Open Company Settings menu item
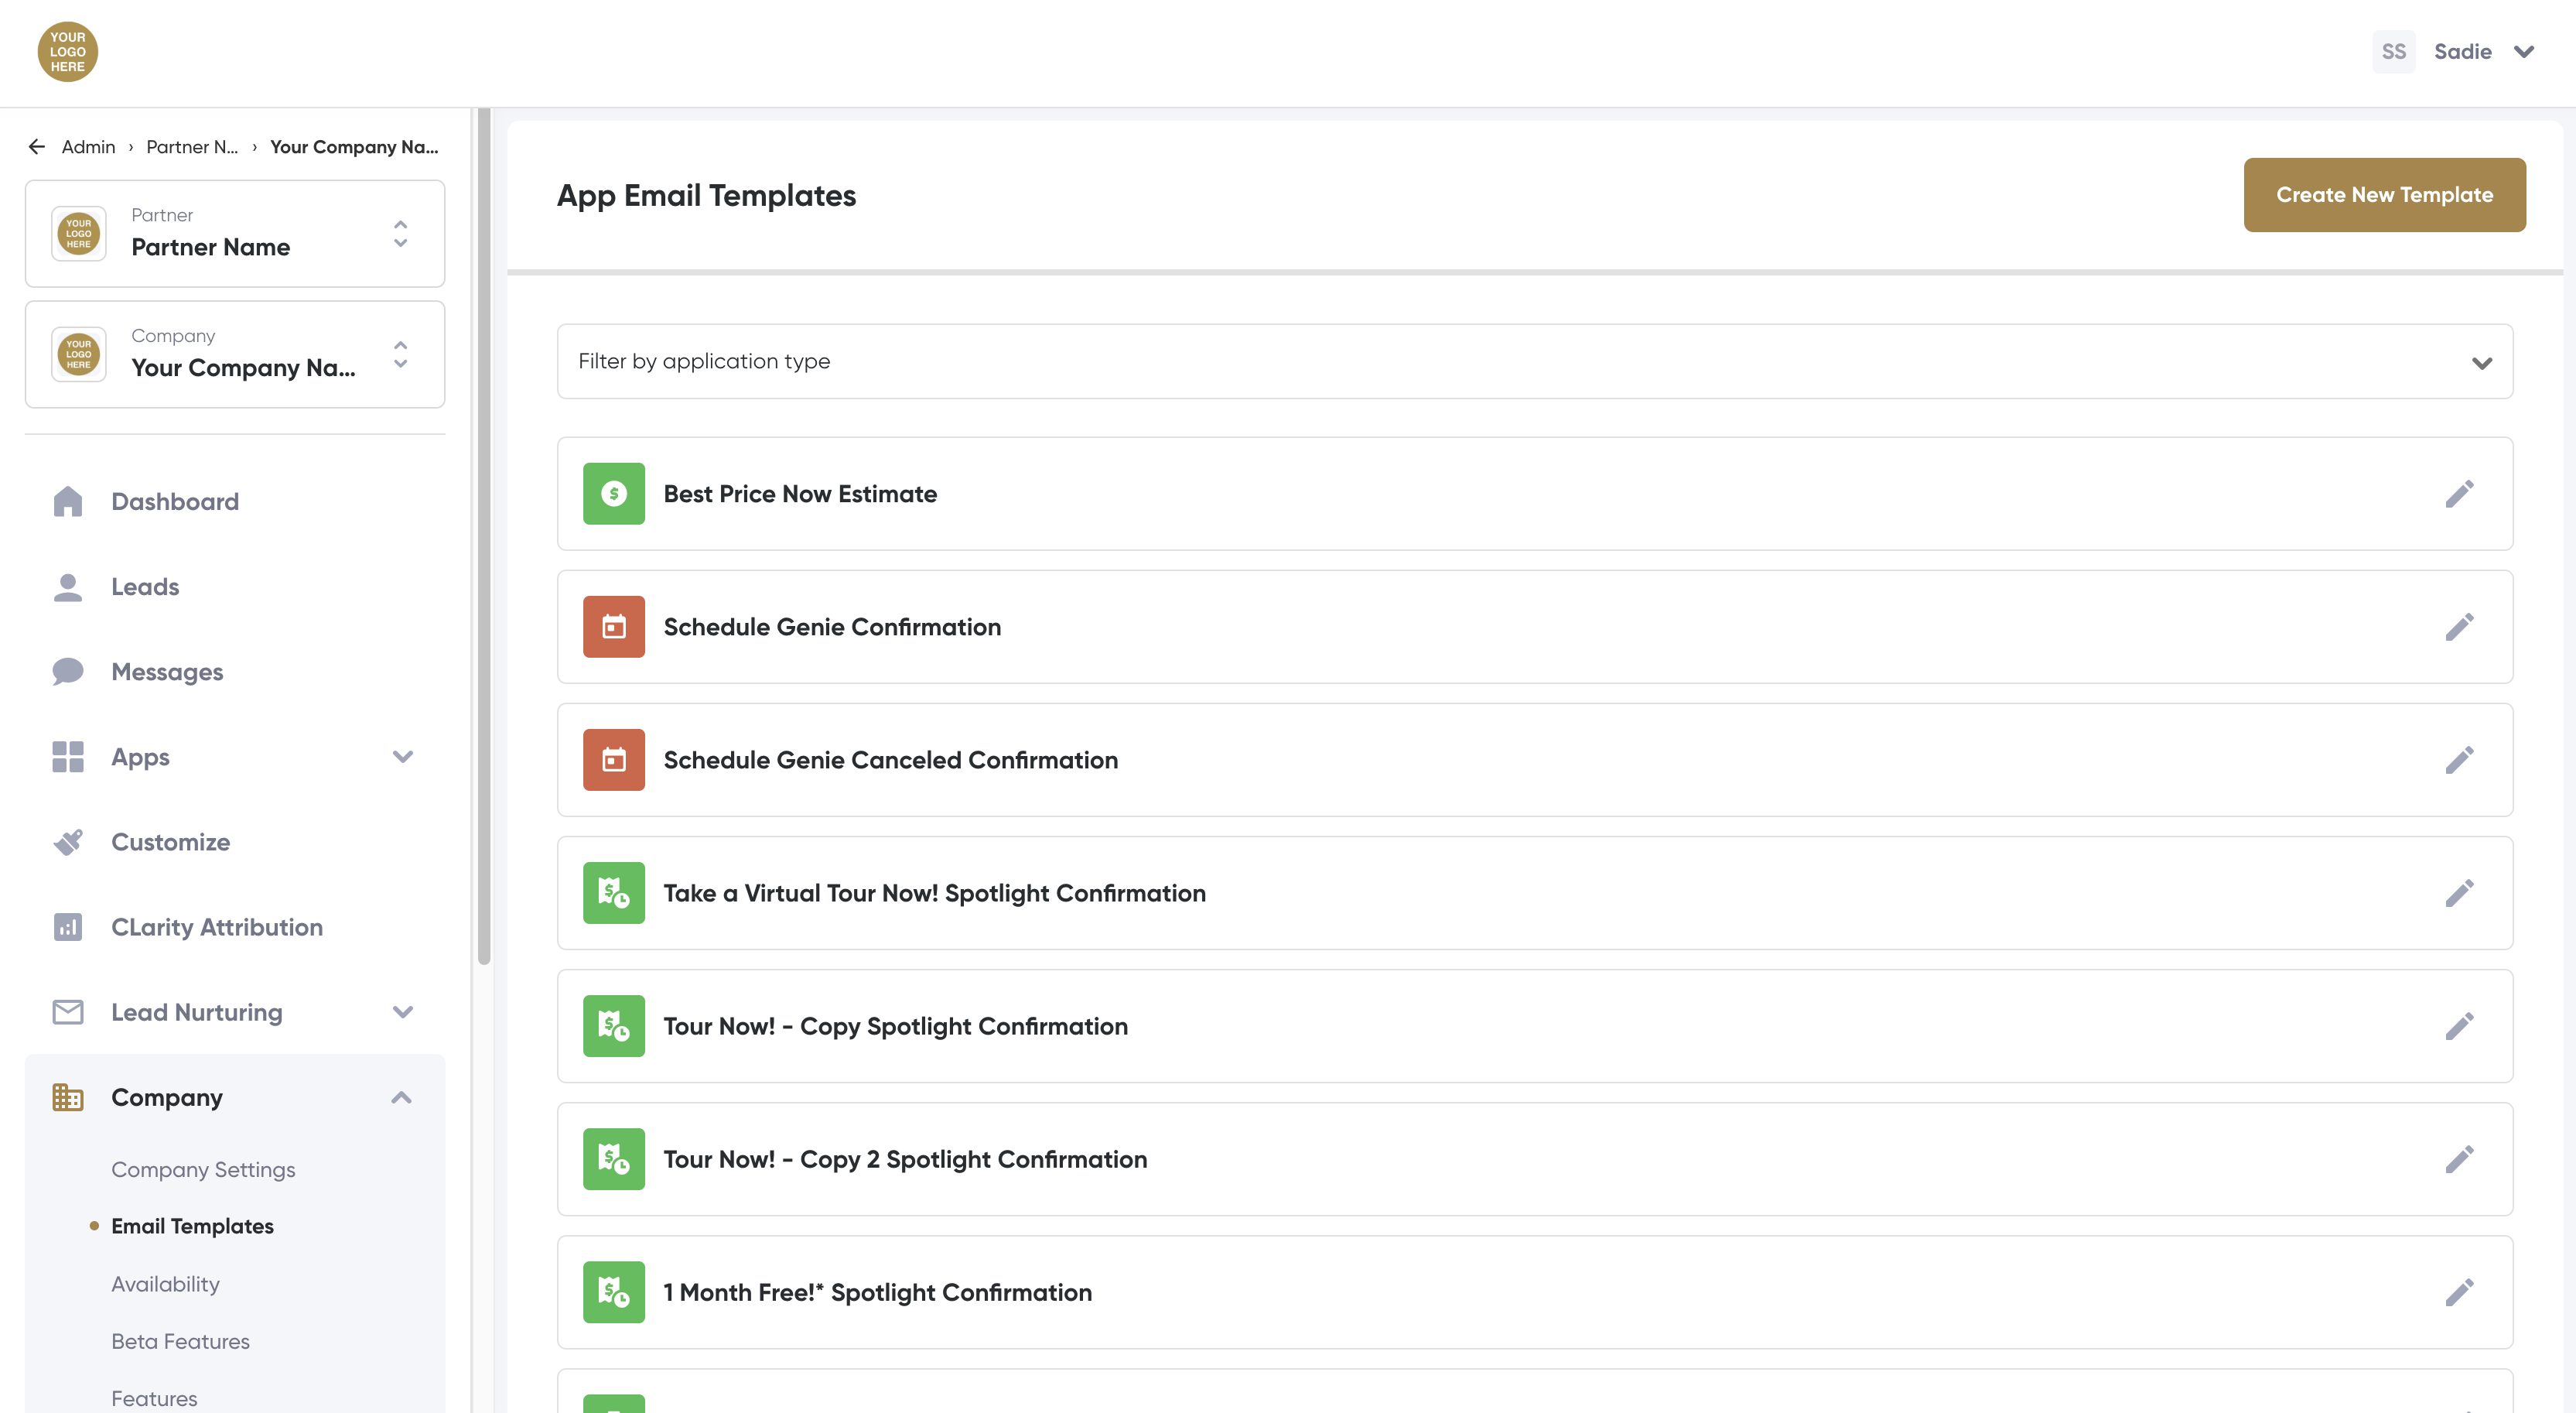This screenshot has height=1413, width=2576. pos(203,1169)
